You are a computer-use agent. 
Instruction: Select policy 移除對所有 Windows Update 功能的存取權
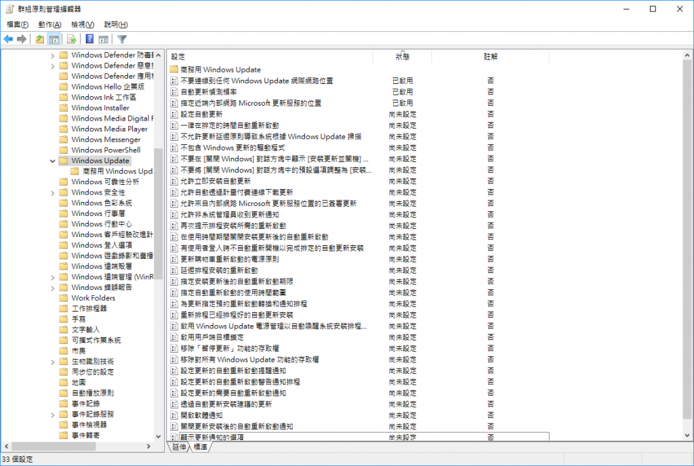point(249,360)
